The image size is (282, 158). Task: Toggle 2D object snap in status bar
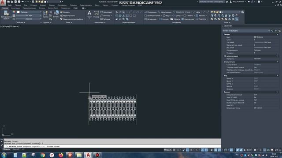(x=206, y=150)
